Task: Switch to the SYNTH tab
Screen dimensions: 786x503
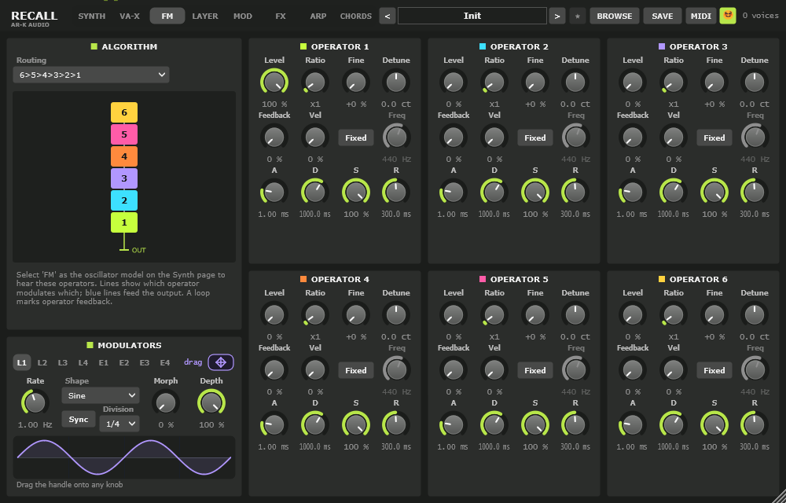Action: 92,16
